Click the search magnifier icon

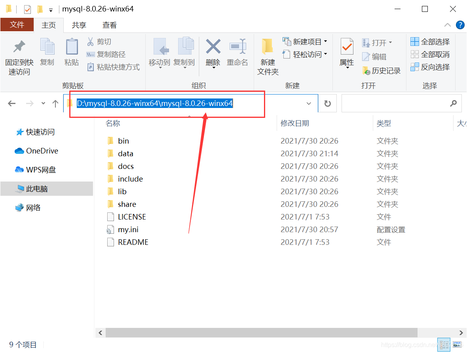tap(453, 104)
